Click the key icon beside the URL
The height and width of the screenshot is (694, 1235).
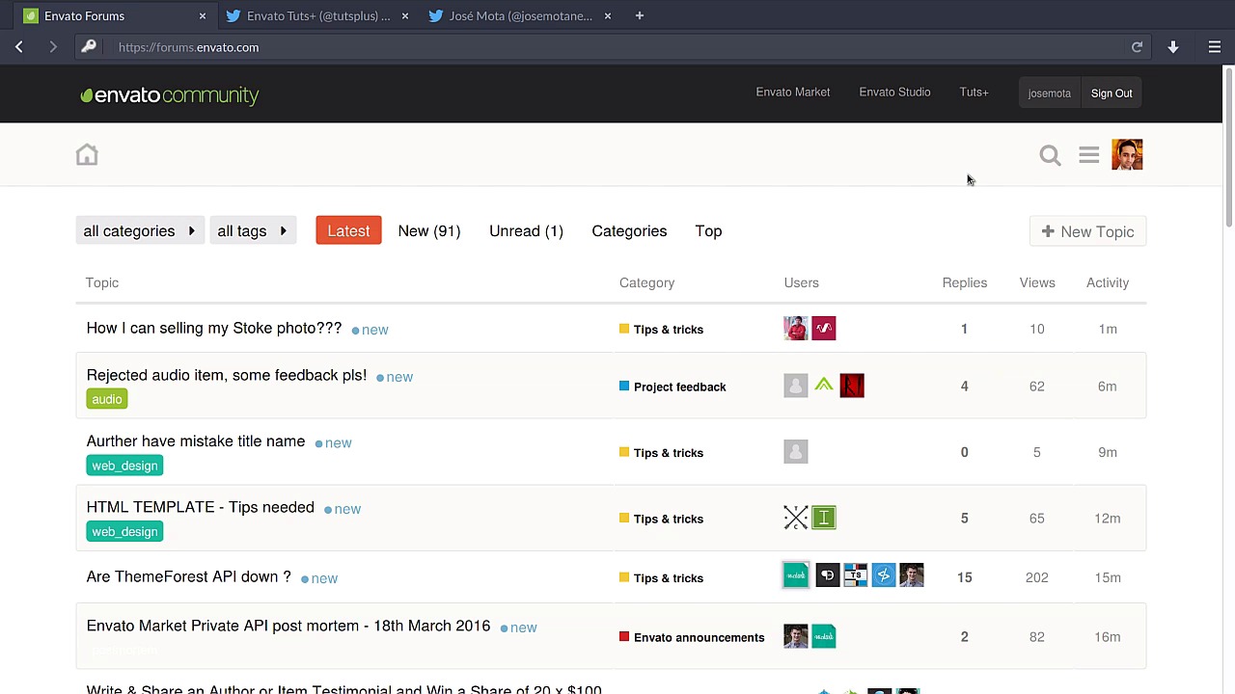[89, 47]
